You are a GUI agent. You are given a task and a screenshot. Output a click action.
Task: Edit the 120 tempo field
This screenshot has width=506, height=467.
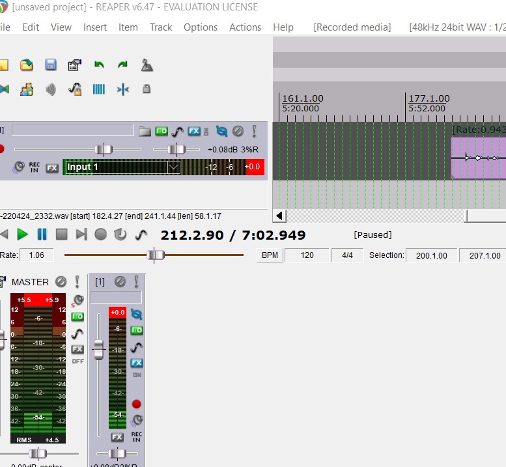(307, 255)
